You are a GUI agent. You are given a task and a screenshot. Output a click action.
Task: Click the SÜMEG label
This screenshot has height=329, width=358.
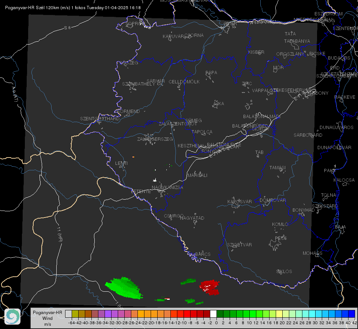[x=193, y=120]
